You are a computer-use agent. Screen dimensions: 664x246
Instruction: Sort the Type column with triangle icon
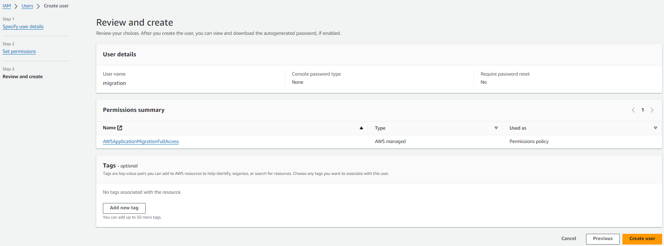(x=496, y=128)
